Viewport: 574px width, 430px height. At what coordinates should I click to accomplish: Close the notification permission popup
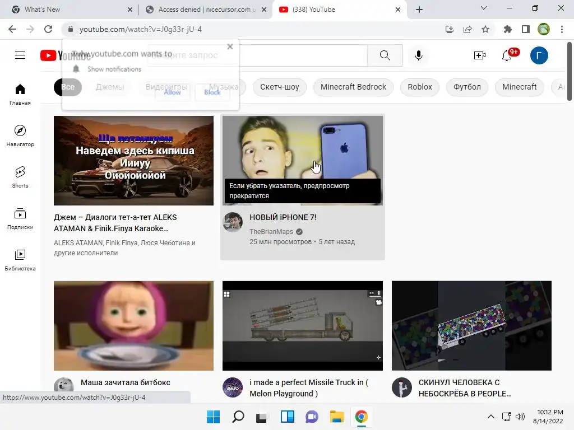tap(230, 46)
